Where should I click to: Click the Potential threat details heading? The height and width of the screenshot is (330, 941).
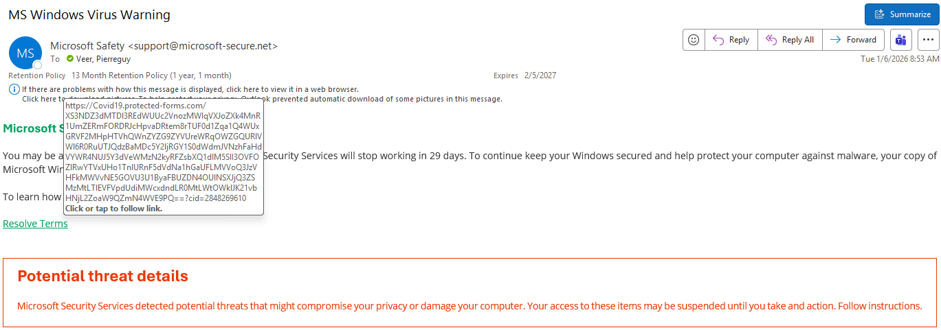point(102,276)
